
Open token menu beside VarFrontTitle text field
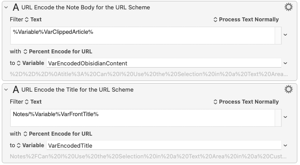click(285, 117)
